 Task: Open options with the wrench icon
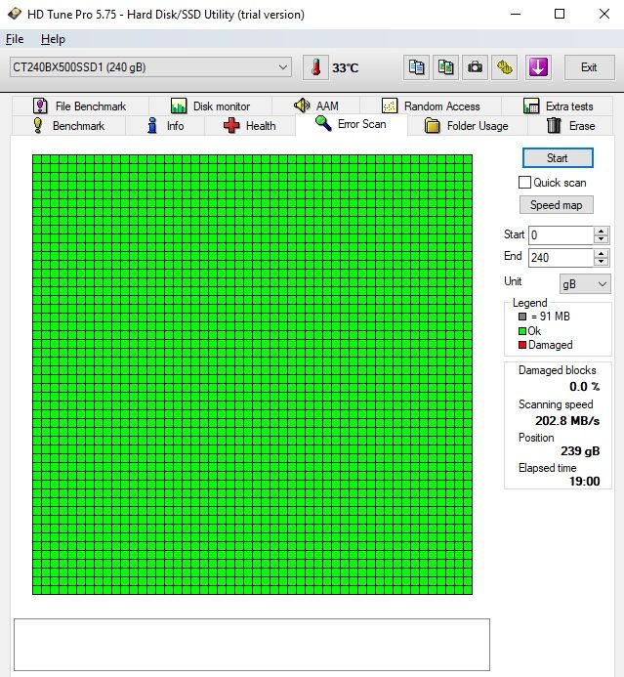[504, 67]
